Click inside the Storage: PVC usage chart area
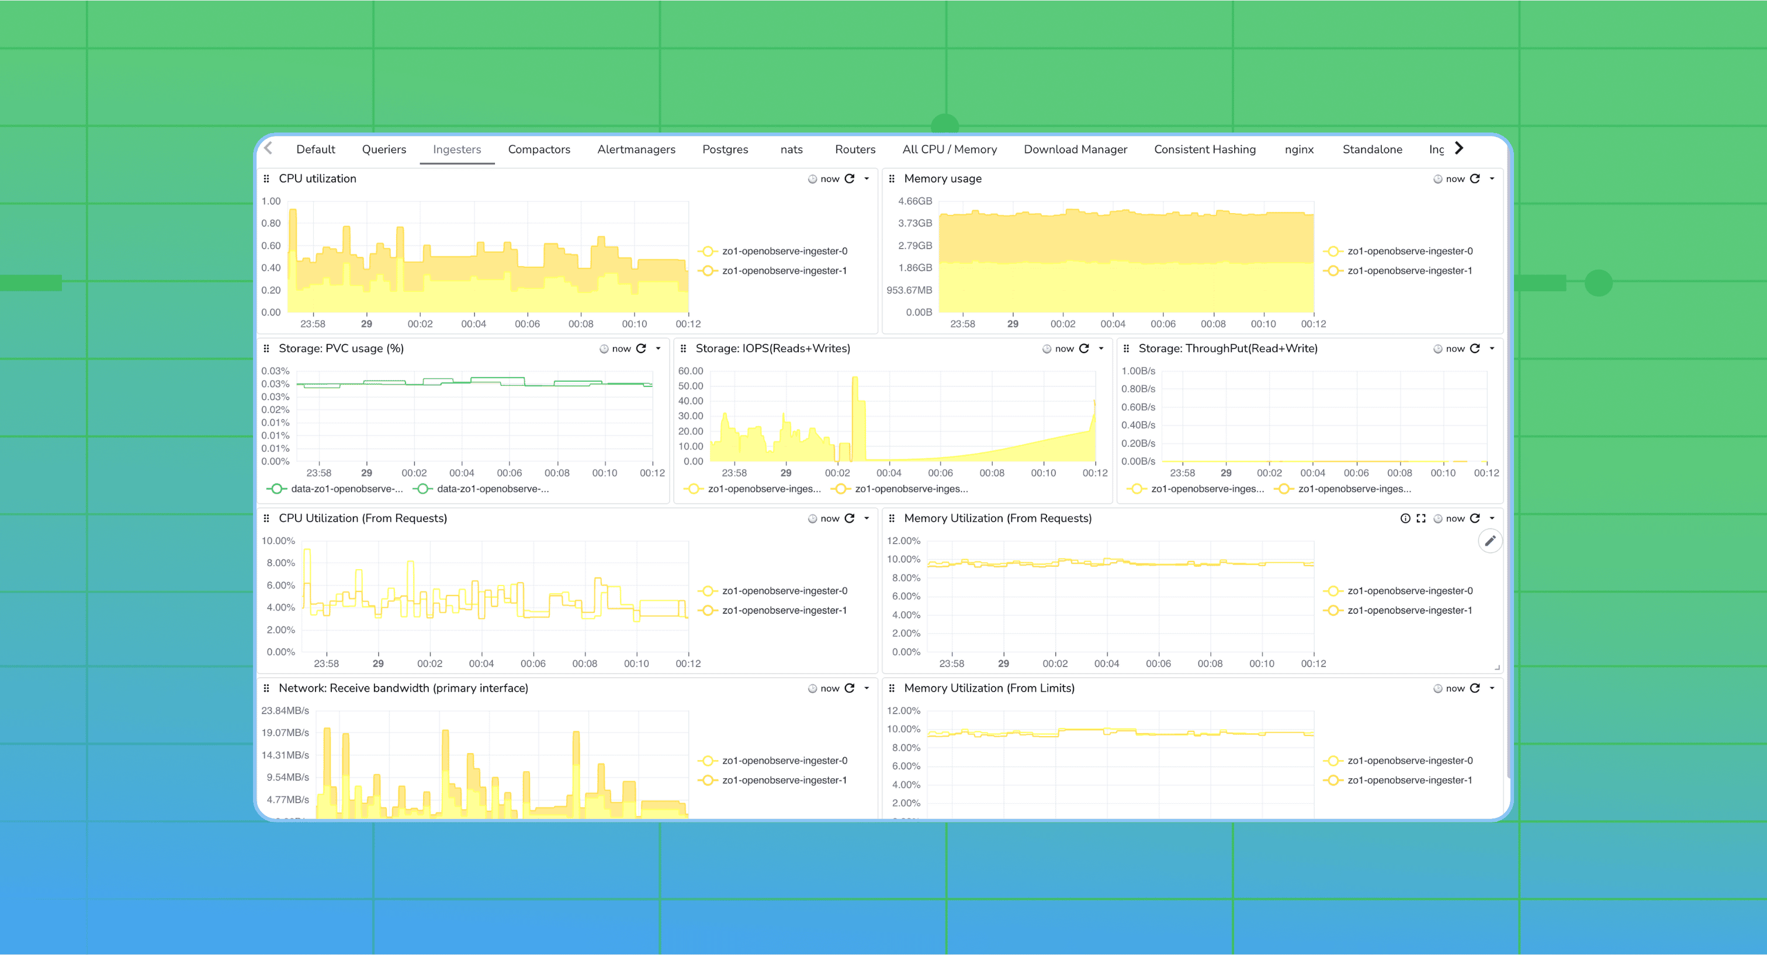This screenshot has height=955, width=1767. tap(473, 418)
